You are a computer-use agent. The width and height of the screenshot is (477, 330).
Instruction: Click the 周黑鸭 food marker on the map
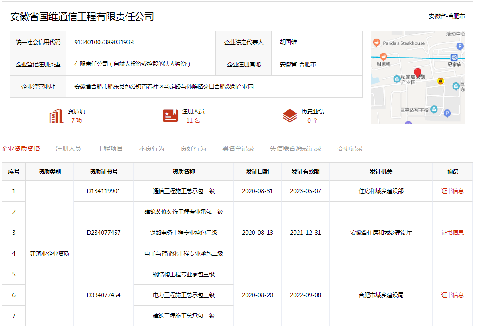(383, 57)
